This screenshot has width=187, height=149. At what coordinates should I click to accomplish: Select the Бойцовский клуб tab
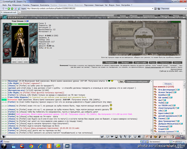click(9, 12)
